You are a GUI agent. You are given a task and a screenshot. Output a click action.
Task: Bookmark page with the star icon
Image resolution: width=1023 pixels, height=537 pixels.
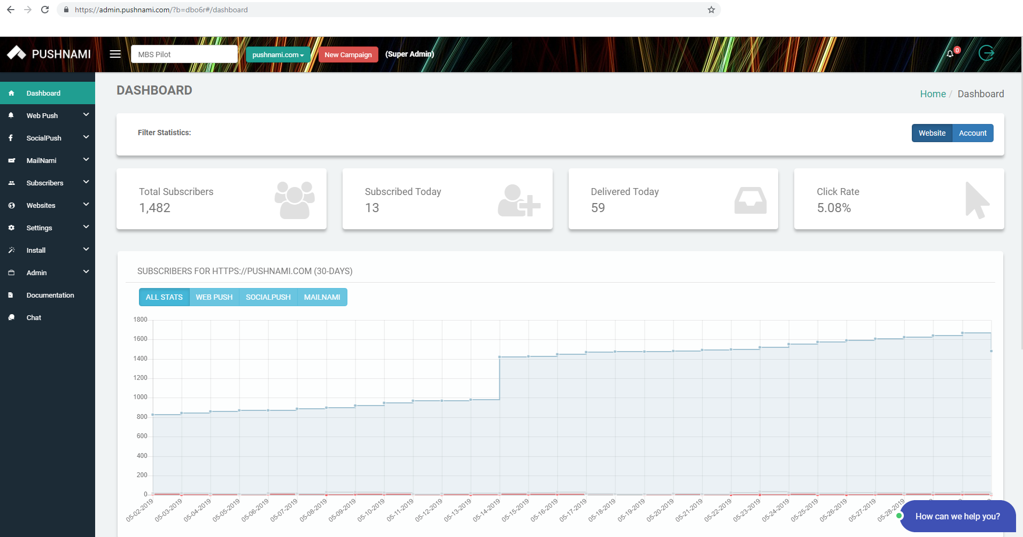click(711, 10)
